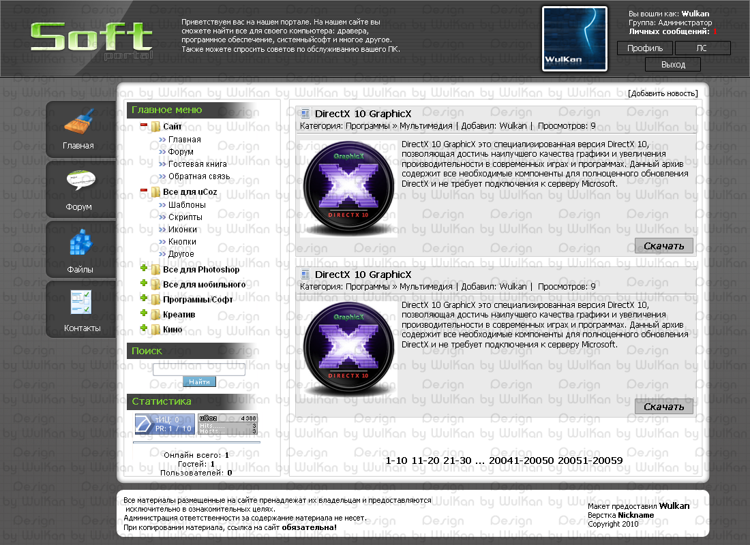This screenshot has height=545, width=750.
Task: Click first post's Скачать button
Action: [664, 246]
